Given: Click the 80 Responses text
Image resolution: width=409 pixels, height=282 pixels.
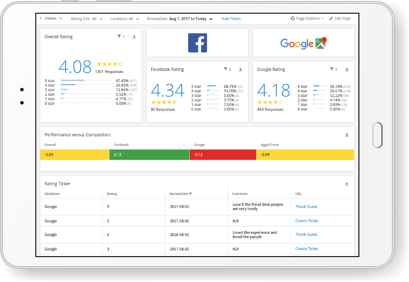Looking at the screenshot, I should point(163,109).
